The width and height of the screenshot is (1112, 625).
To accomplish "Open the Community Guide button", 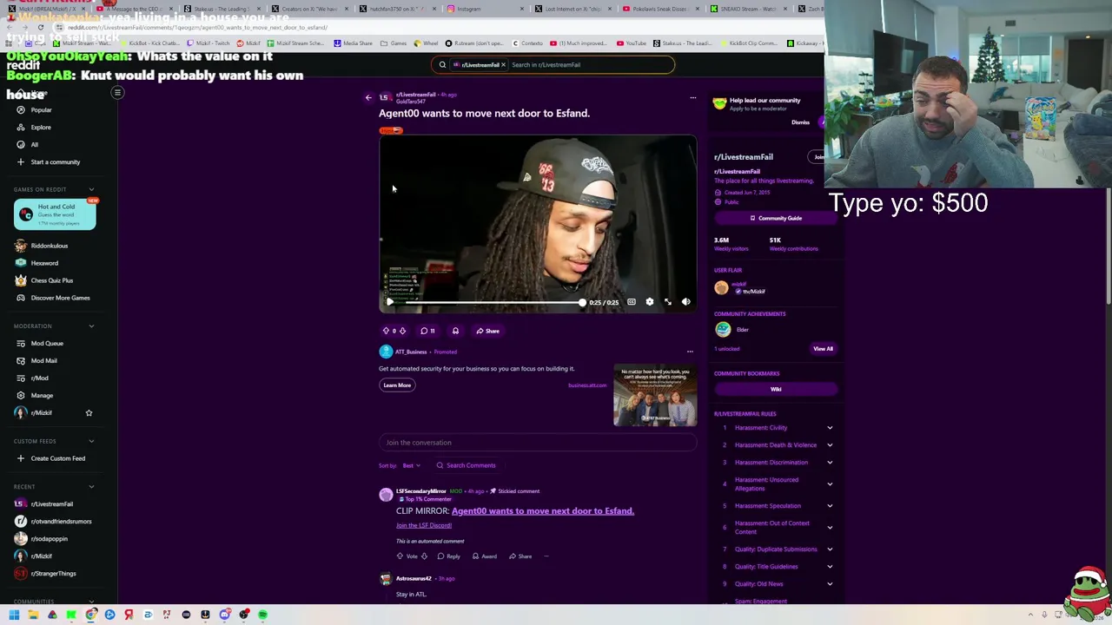I will coord(776,218).
